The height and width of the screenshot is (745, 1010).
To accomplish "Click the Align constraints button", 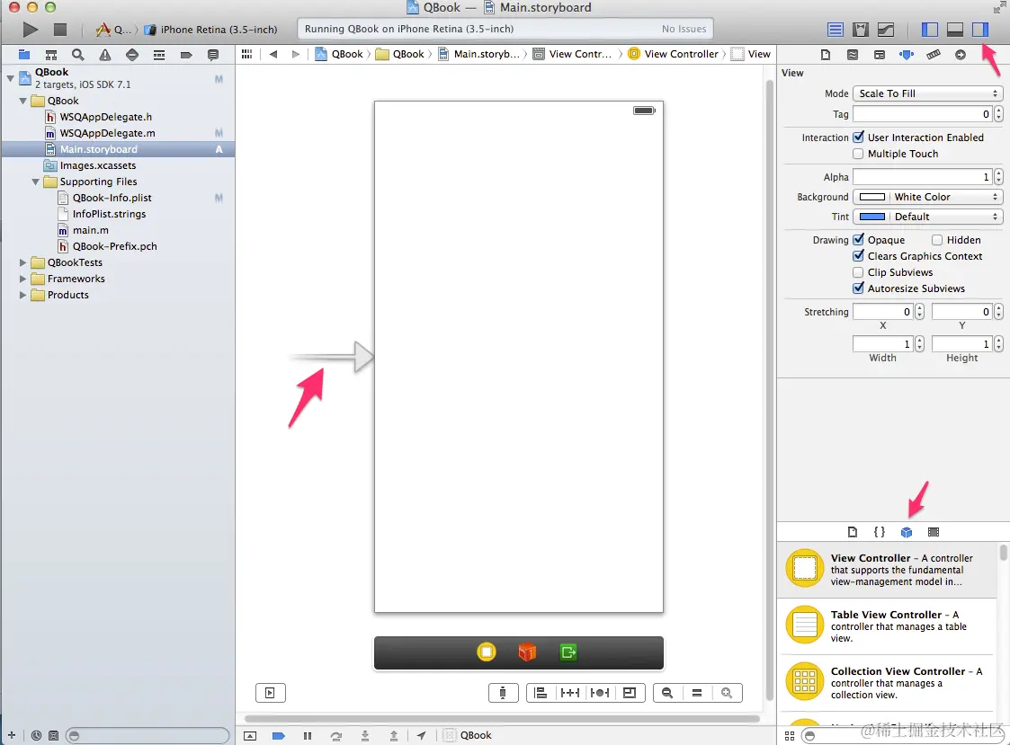I will 541,693.
